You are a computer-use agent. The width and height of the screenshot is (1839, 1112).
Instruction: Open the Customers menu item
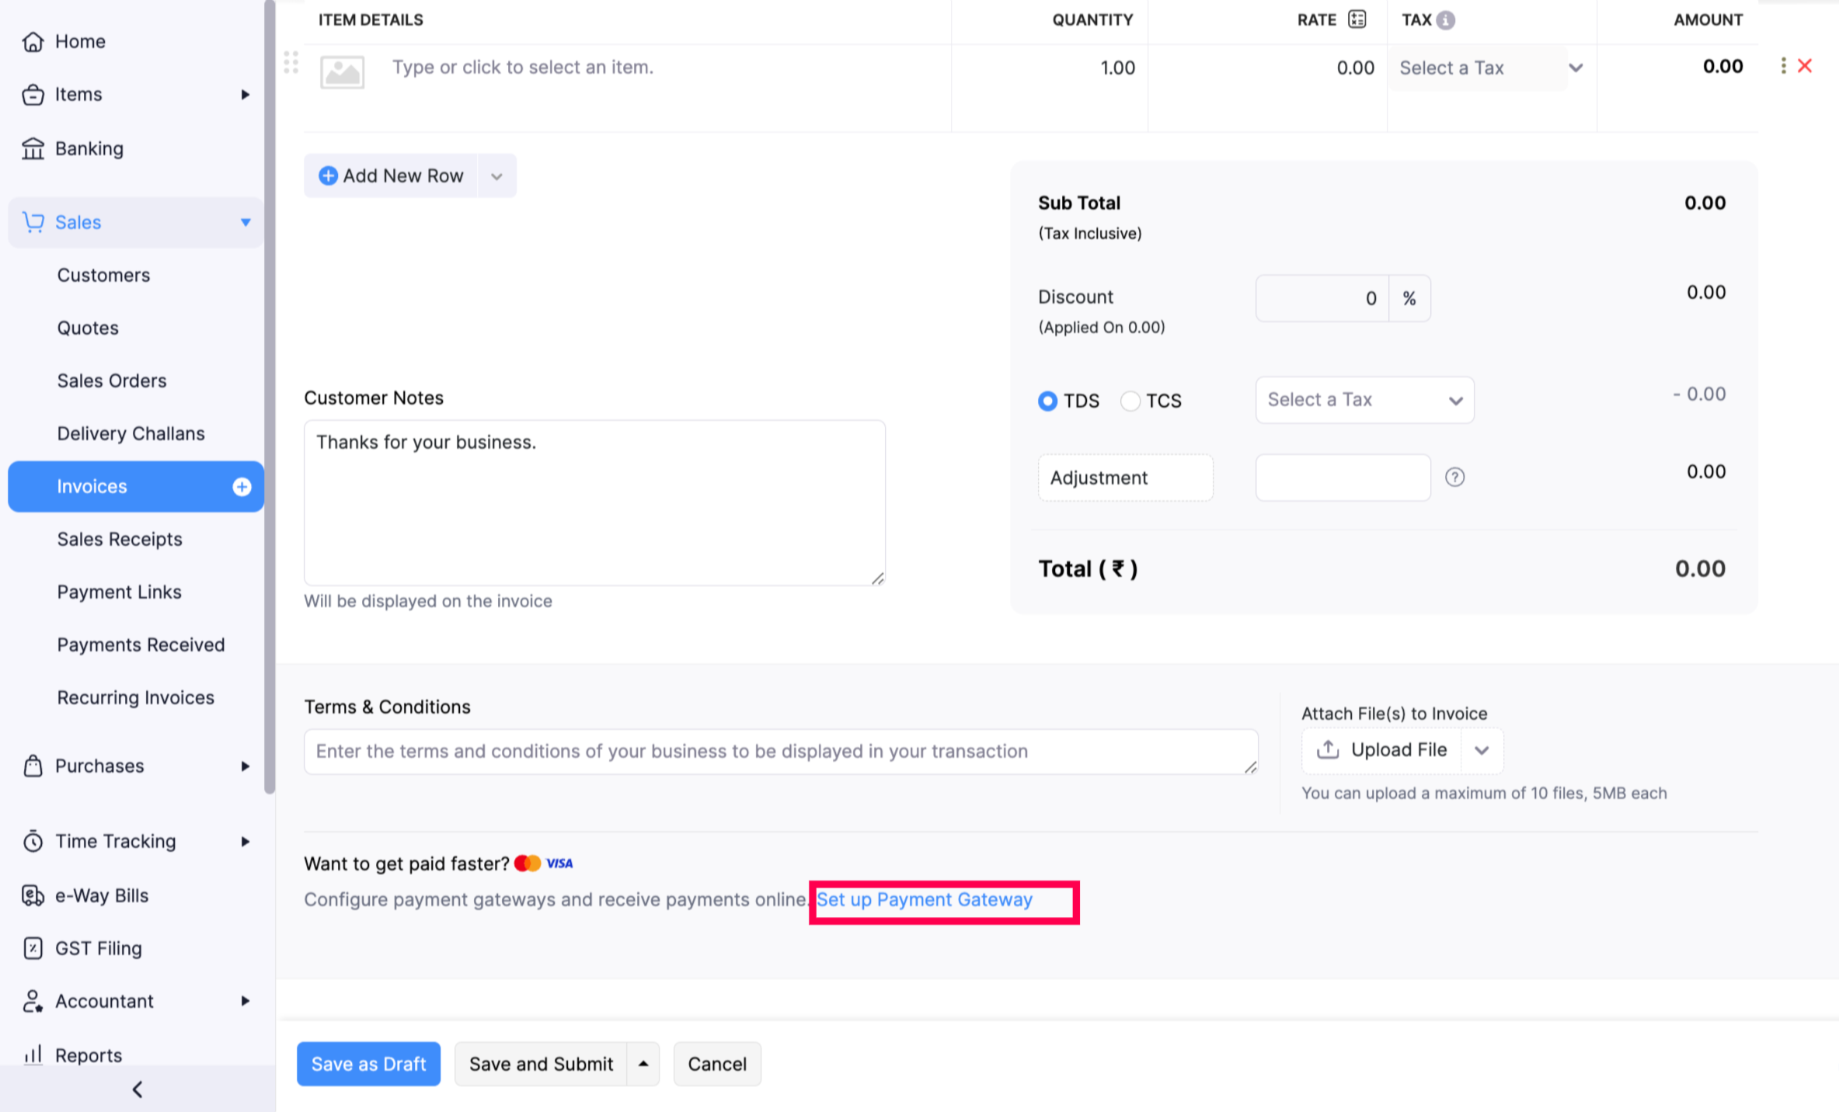point(103,274)
